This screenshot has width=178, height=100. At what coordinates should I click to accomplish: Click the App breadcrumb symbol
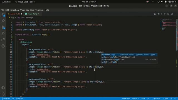tap(21, 18)
